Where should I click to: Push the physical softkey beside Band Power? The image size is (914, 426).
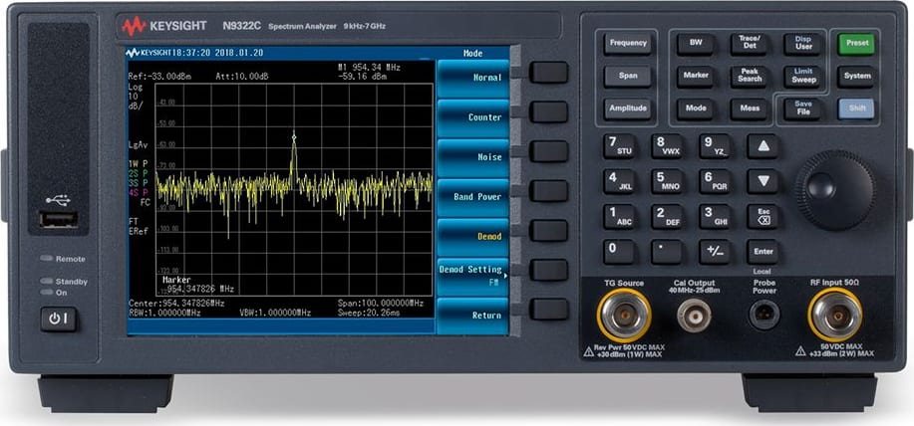(x=548, y=191)
